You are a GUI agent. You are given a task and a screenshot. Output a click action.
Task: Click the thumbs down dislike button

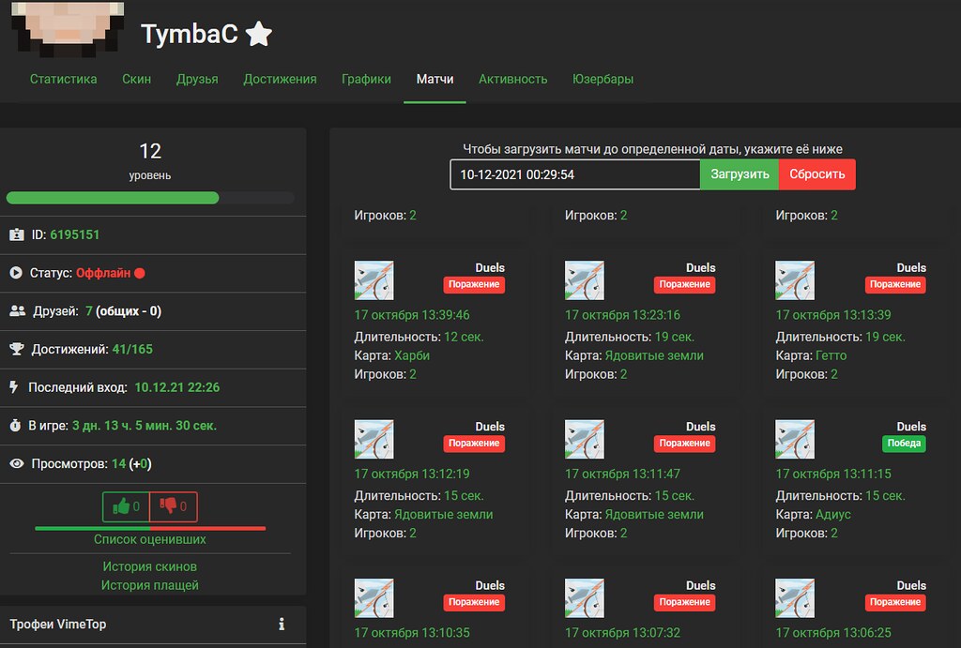coord(174,507)
